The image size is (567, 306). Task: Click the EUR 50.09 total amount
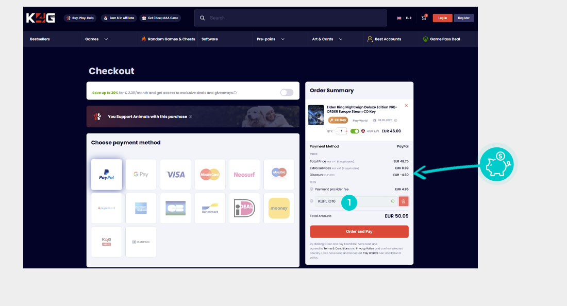click(x=396, y=216)
